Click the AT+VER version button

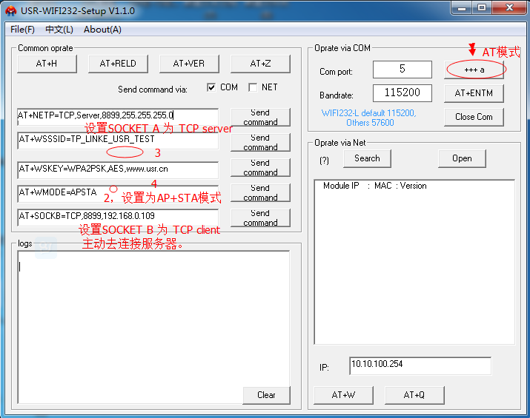[189, 64]
